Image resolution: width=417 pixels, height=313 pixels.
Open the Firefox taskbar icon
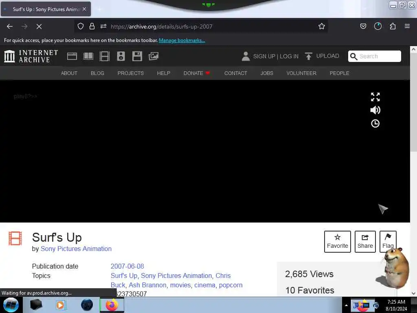pos(112,305)
